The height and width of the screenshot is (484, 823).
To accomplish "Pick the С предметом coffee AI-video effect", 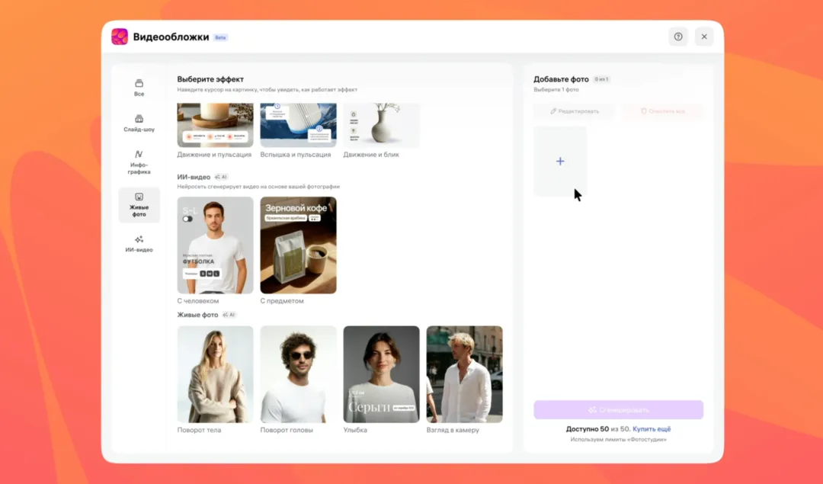I will tap(298, 245).
